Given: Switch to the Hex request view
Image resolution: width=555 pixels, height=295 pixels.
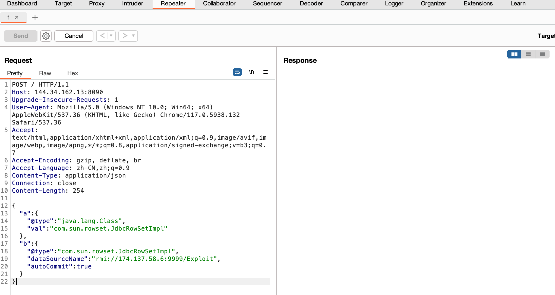Looking at the screenshot, I should point(72,73).
